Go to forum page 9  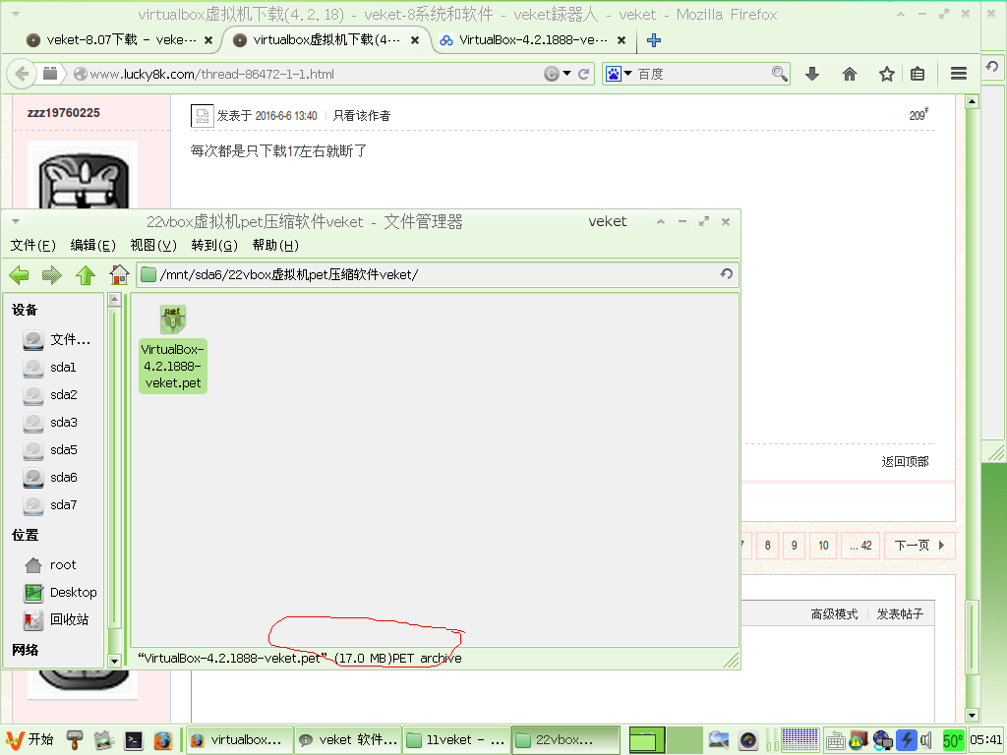[795, 546]
